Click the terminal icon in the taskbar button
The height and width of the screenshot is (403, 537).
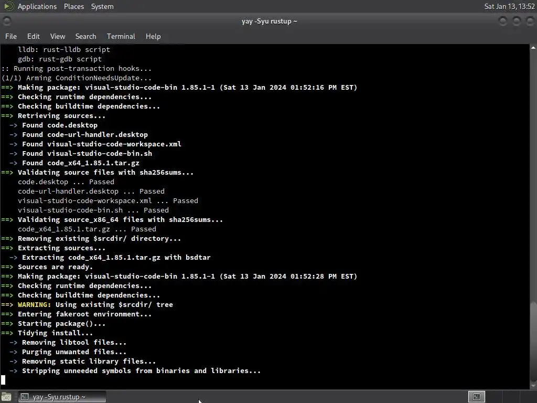point(25,397)
